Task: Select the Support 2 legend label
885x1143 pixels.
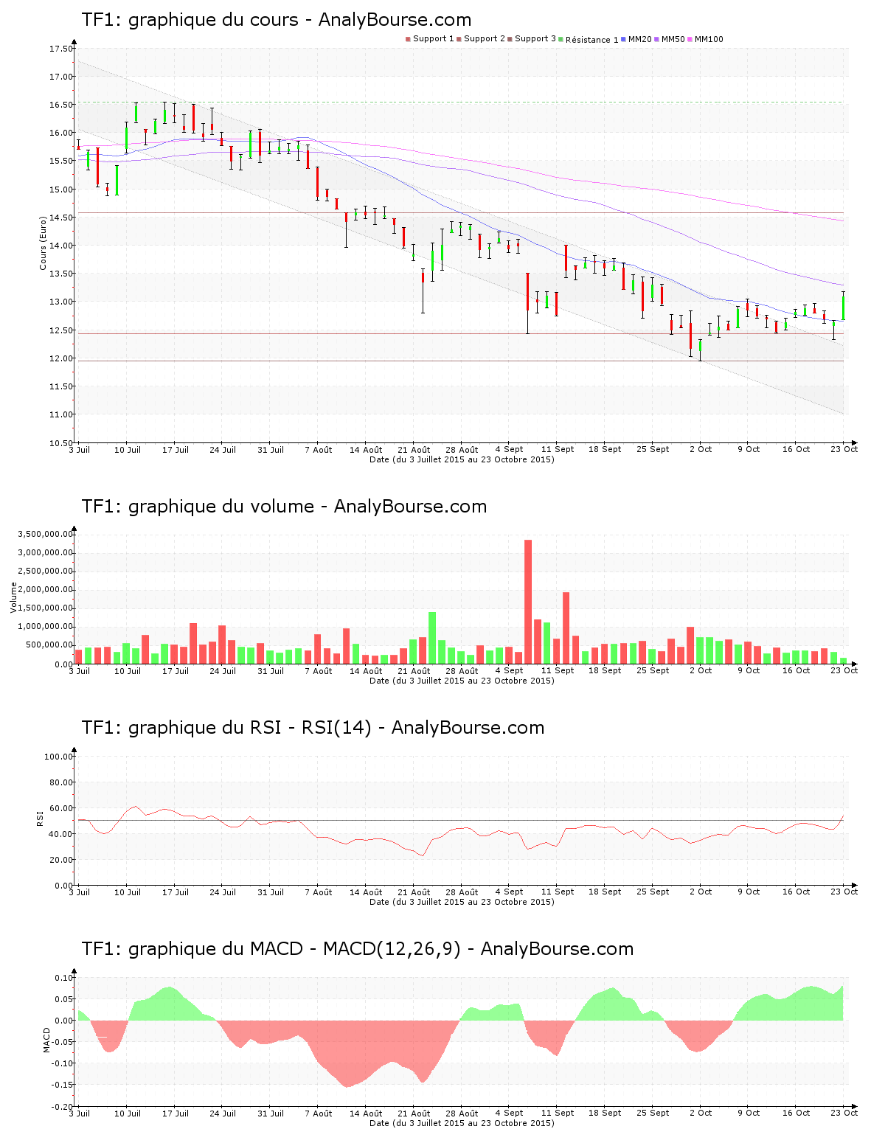Action: click(x=485, y=39)
